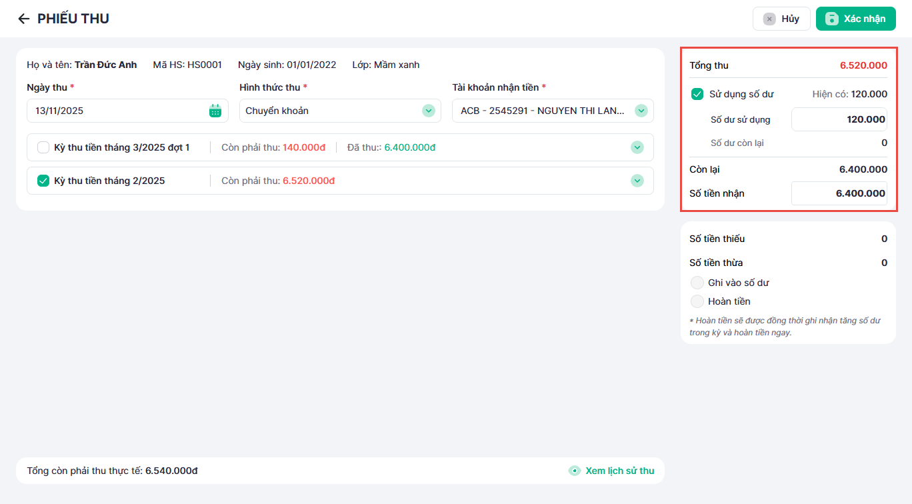Click the Số tiền nhận input field
This screenshot has height=504, width=912.
pyautogui.click(x=839, y=193)
